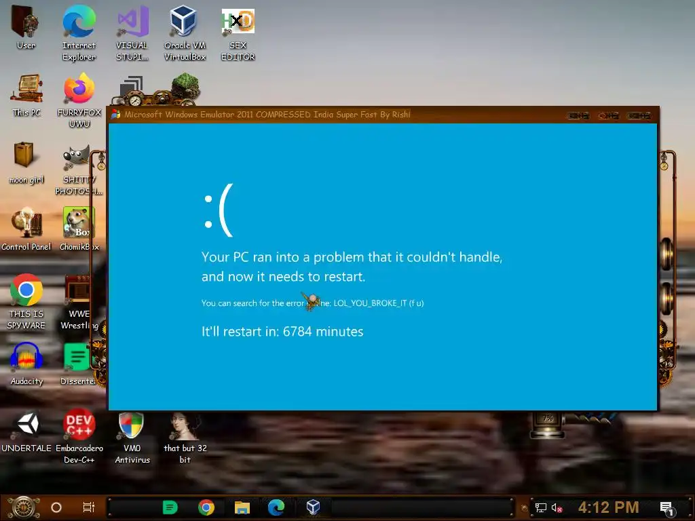695x521 pixels.
Task: Open the Minecraft grass block desktop icon
Action: tap(185, 88)
